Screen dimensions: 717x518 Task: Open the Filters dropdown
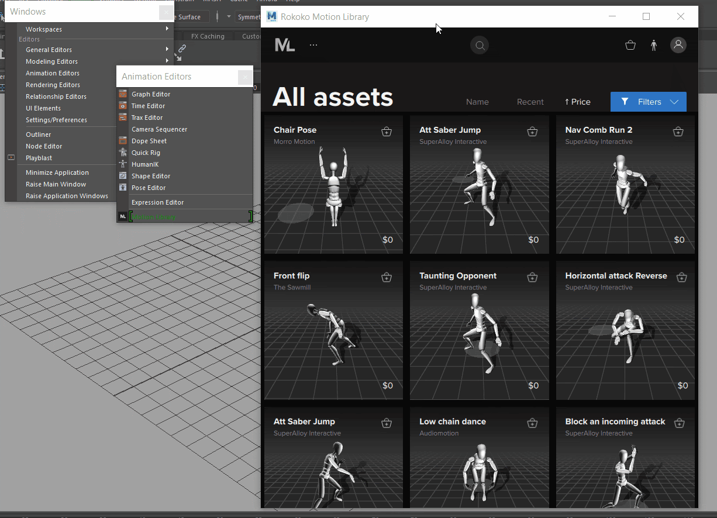[x=649, y=102]
